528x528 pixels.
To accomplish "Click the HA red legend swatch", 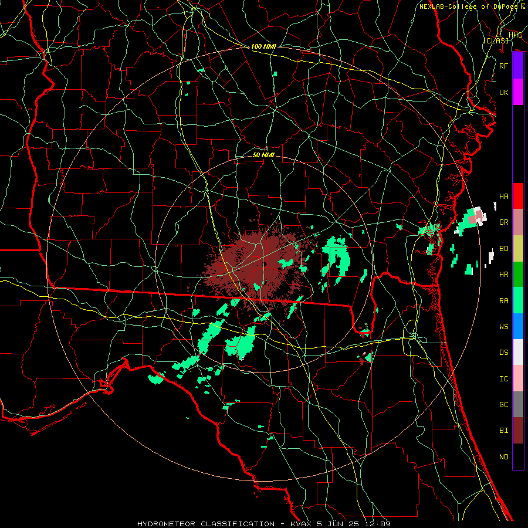I will coord(518,196).
